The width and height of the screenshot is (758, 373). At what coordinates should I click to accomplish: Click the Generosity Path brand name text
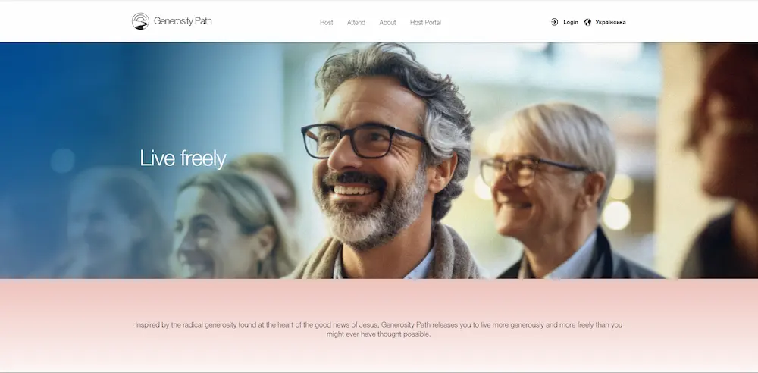(x=183, y=20)
